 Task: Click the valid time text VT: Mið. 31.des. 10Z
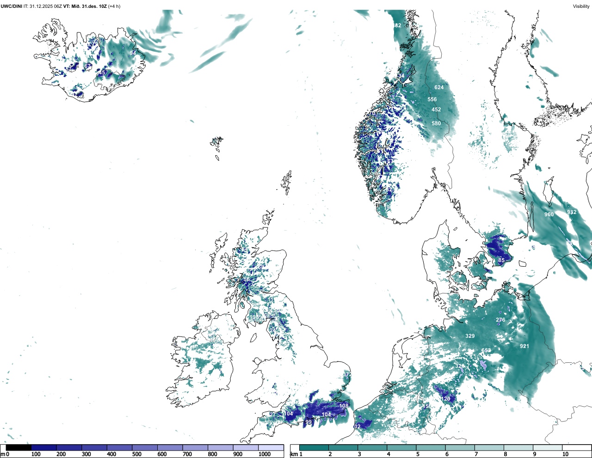(x=85, y=6)
